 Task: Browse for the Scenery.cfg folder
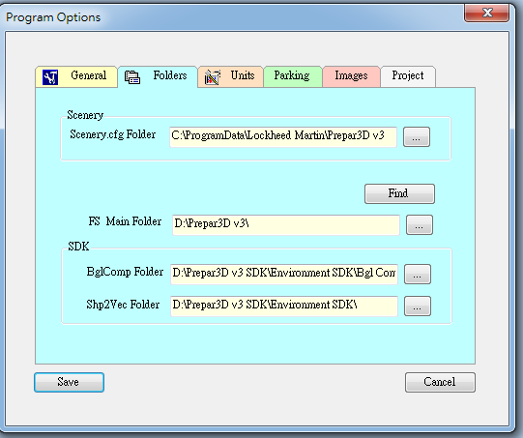tap(417, 136)
